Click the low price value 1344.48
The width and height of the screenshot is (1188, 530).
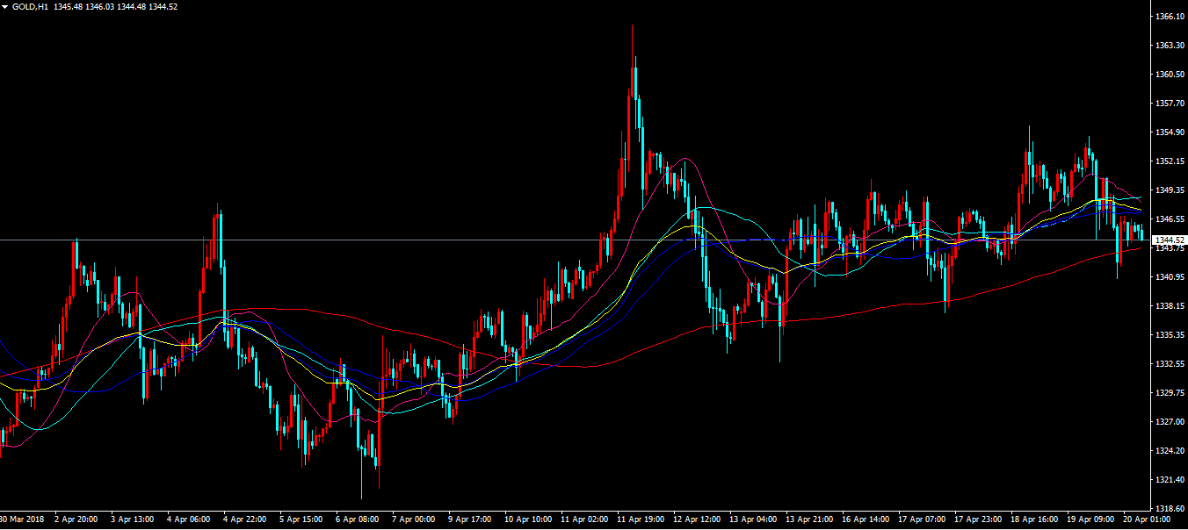point(134,6)
